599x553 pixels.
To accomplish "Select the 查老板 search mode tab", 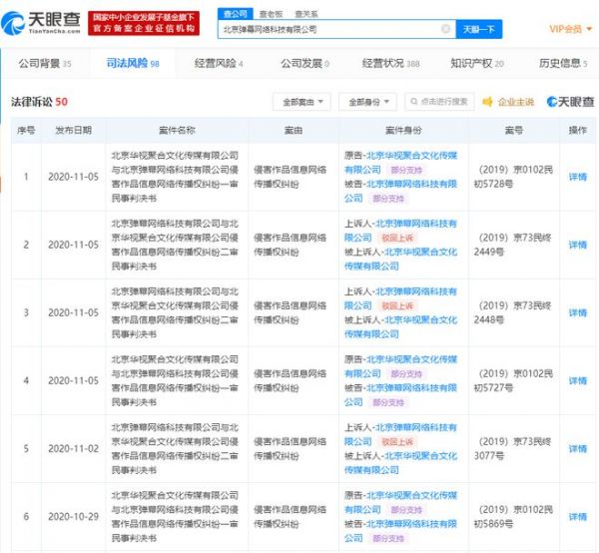I will (x=269, y=15).
